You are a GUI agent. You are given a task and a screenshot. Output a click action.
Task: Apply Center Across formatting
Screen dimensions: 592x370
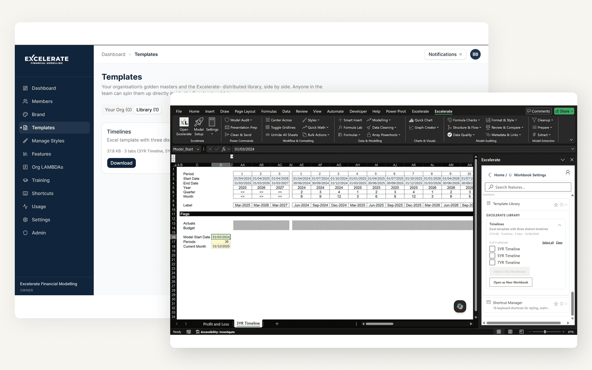point(279,120)
